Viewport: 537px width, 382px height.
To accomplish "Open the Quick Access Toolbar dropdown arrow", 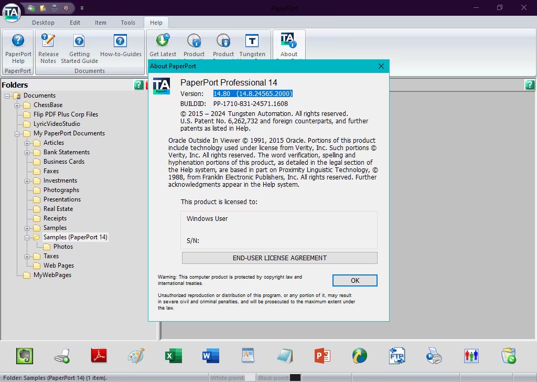I will pos(82,8).
